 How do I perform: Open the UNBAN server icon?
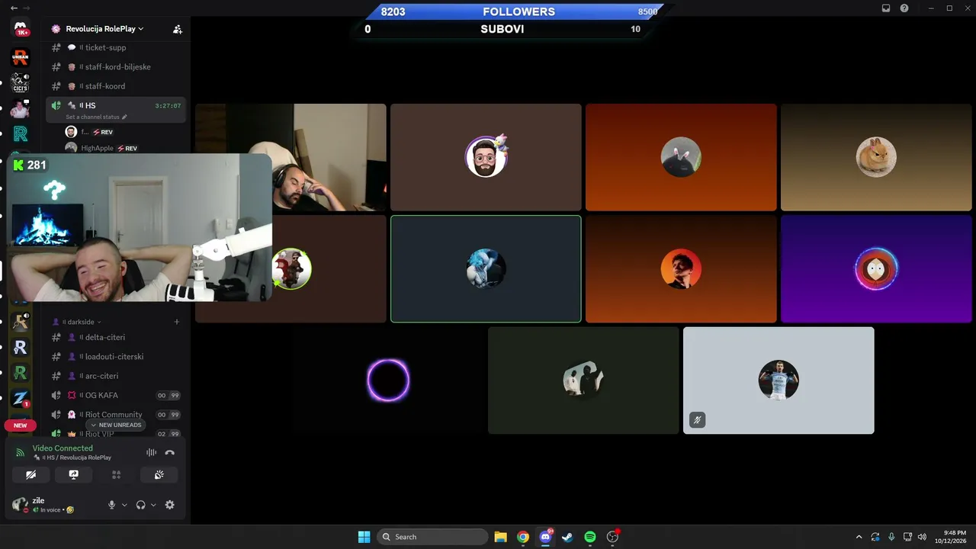[21, 56]
